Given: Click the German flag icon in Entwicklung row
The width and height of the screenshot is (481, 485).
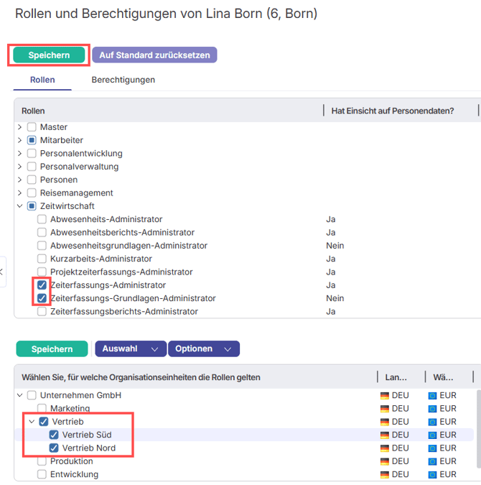Looking at the screenshot, I should pyautogui.click(x=385, y=474).
